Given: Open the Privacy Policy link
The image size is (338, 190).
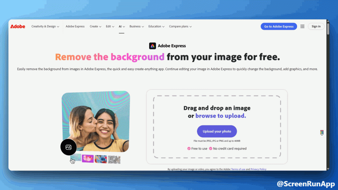Looking at the screenshot, I should coord(258,169).
